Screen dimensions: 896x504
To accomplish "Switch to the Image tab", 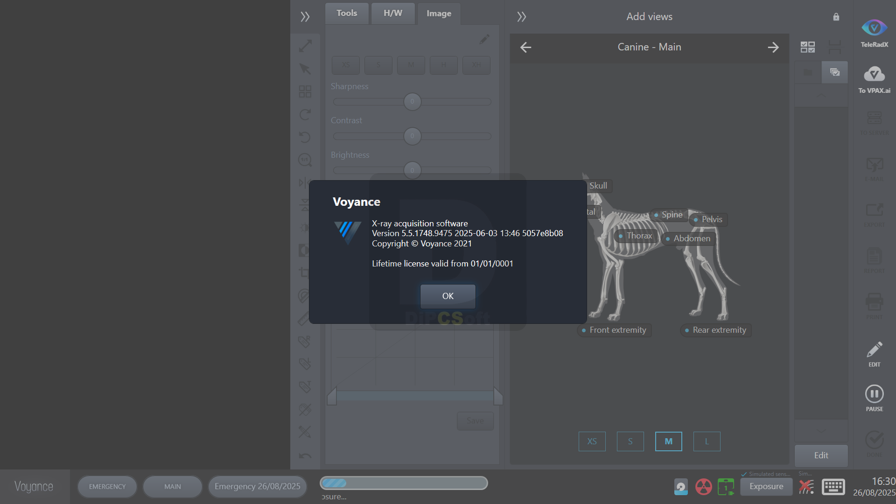I will tap(439, 14).
